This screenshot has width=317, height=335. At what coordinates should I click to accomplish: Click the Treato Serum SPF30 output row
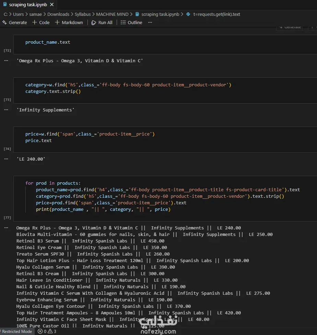tap(93, 254)
